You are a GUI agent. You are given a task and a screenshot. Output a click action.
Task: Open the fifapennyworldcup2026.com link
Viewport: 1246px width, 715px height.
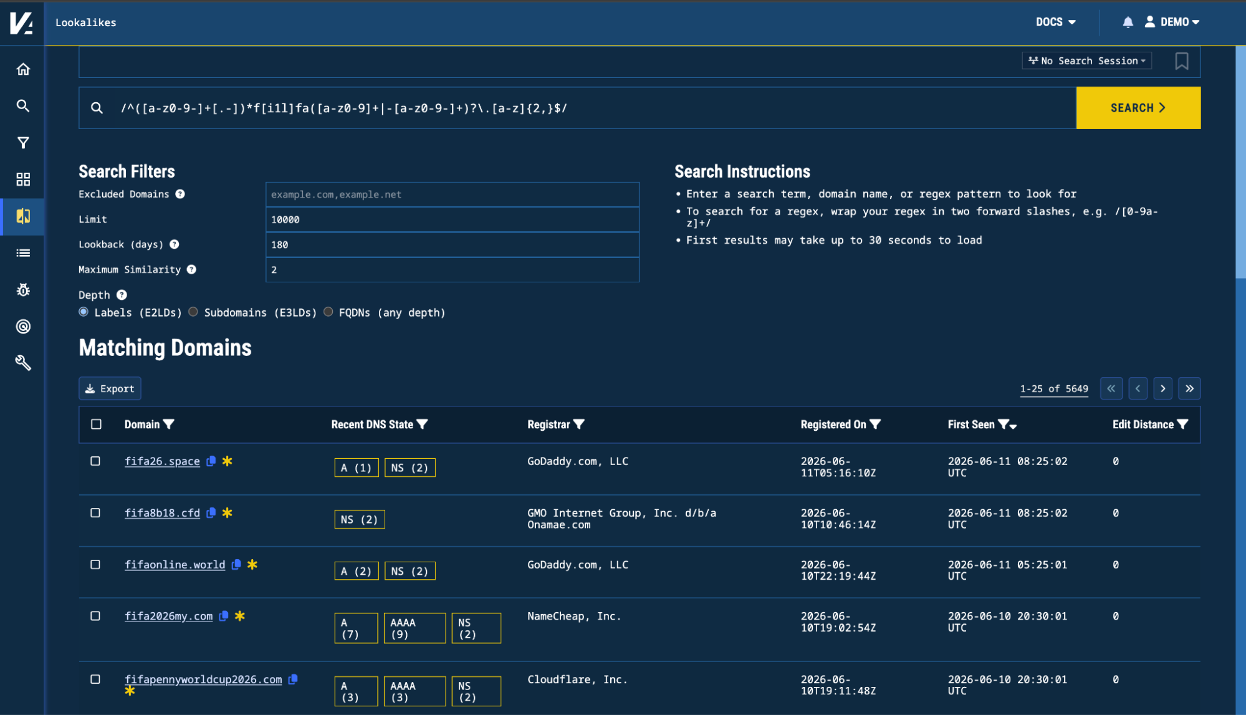[203, 679]
